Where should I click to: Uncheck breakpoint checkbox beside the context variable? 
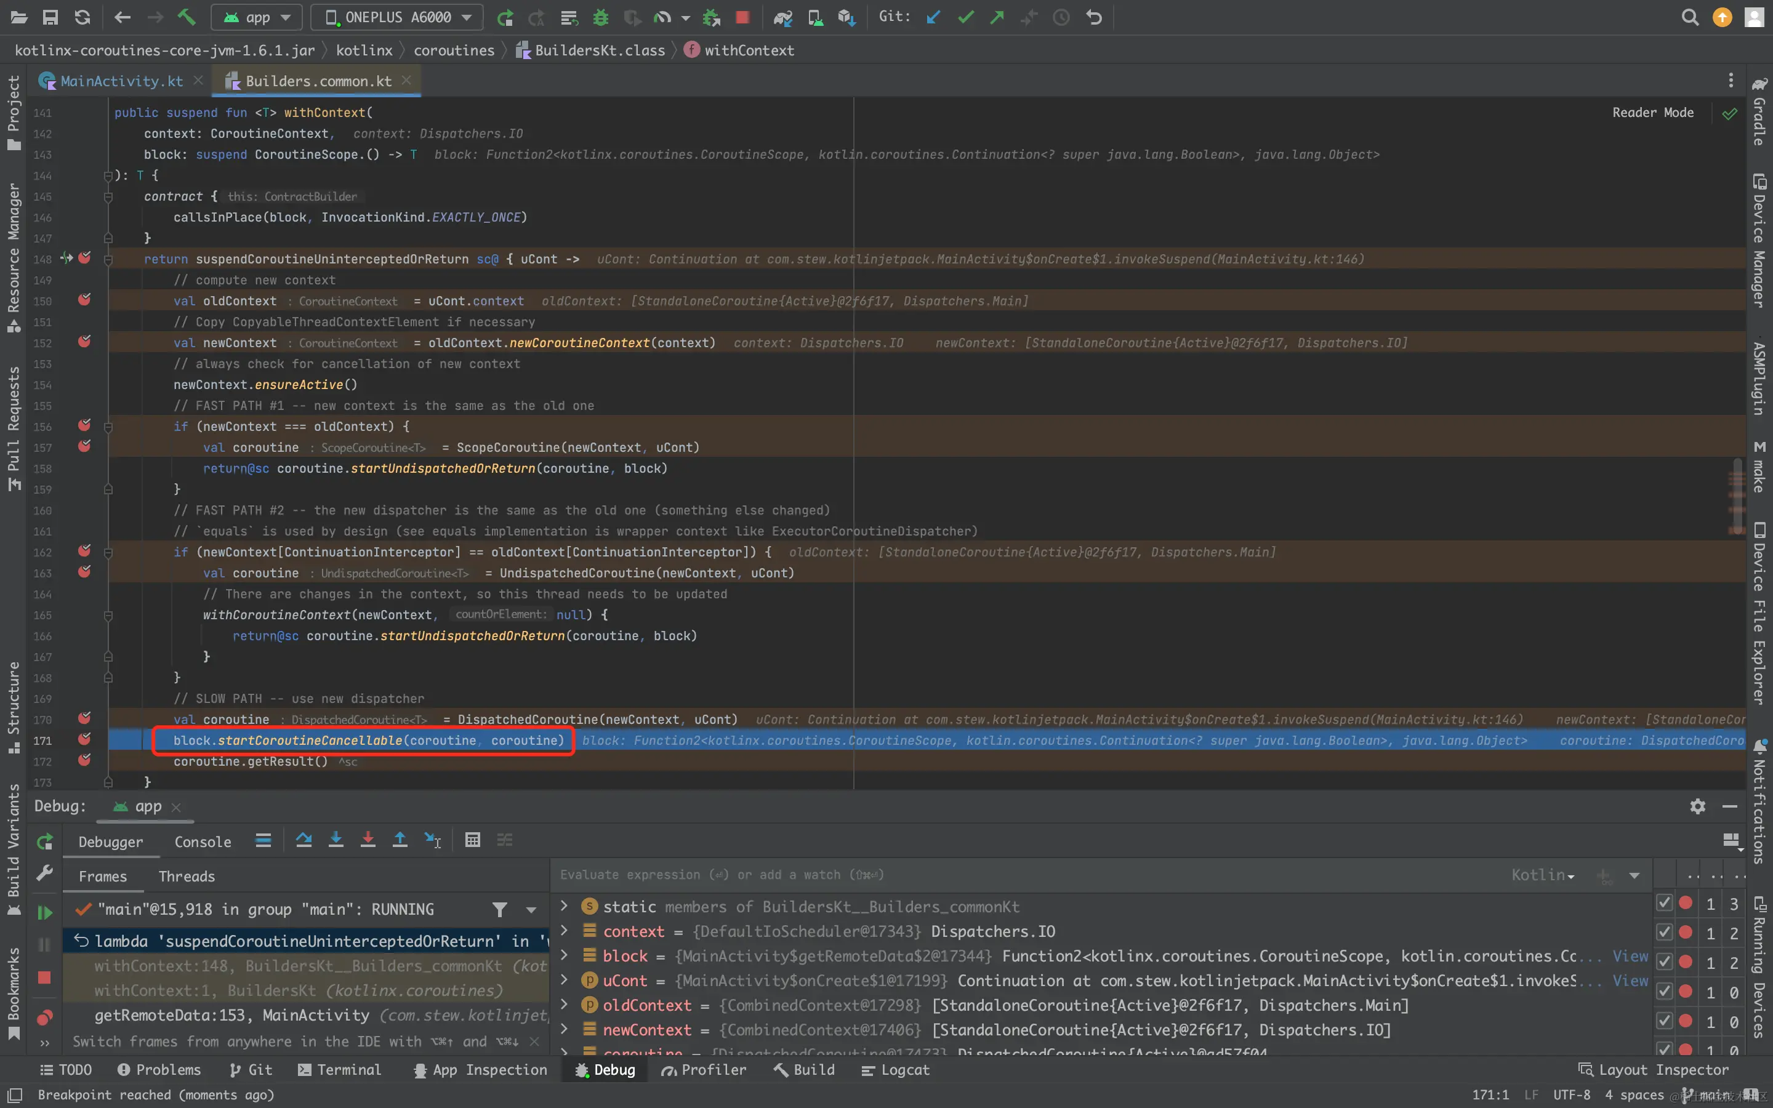point(1664,932)
